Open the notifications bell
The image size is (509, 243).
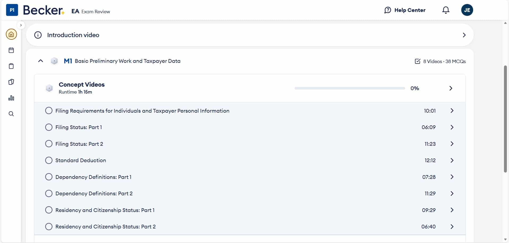click(446, 10)
